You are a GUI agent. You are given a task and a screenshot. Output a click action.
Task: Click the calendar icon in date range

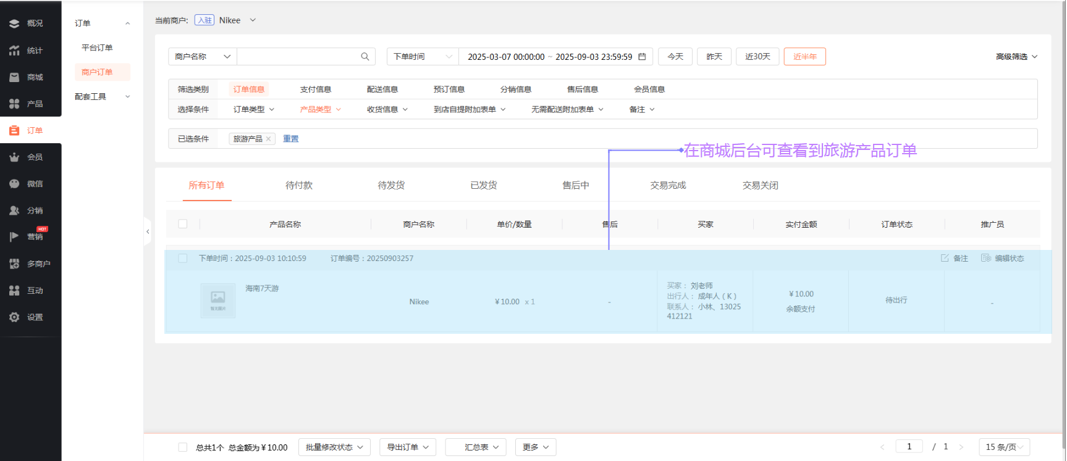(x=642, y=57)
